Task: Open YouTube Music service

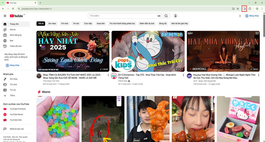Action: 16,115
